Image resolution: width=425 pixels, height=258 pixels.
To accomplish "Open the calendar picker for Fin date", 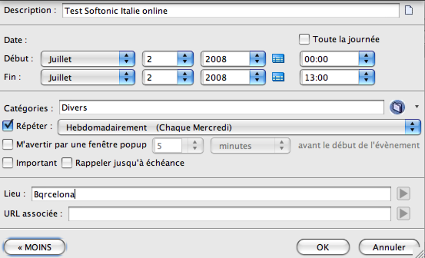I will [278, 77].
